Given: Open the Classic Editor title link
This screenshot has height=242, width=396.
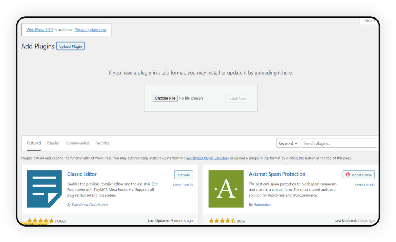Looking at the screenshot, I should click(x=82, y=174).
